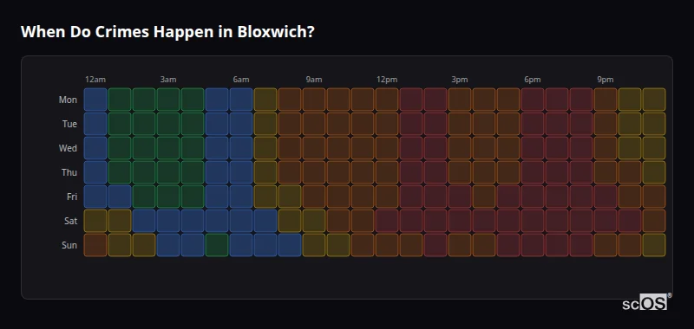The width and height of the screenshot is (694, 329).
Task: Select the Sunday 2am yellow cell
Action: click(144, 245)
